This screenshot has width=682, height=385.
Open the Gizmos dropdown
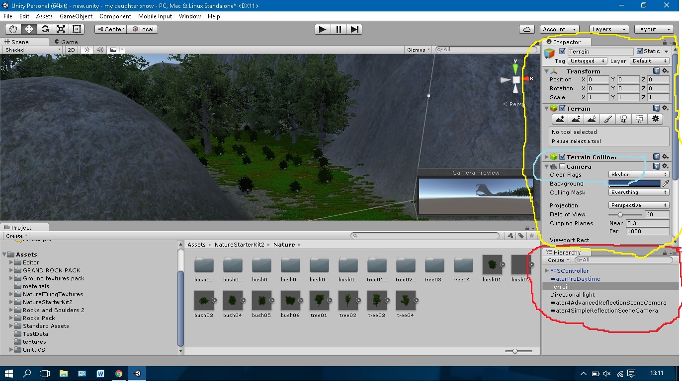(x=418, y=50)
